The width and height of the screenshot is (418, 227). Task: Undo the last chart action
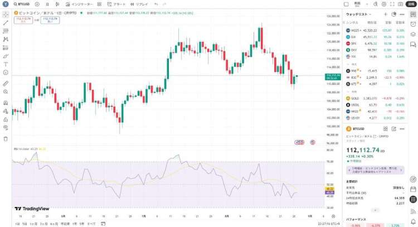pyautogui.click(x=156, y=4)
